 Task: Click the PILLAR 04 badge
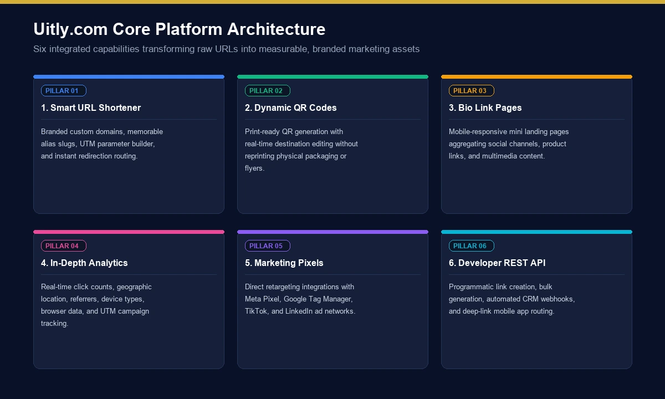[x=64, y=246]
